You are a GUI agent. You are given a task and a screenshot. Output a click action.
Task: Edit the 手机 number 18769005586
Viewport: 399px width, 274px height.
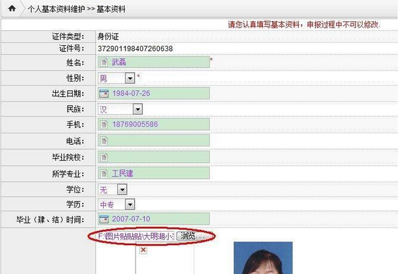tap(154, 125)
